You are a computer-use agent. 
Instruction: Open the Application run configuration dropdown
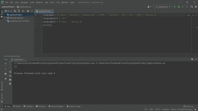tap(163, 7)
